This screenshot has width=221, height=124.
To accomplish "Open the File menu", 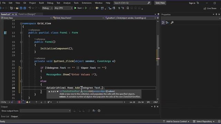I will point(4,3).
